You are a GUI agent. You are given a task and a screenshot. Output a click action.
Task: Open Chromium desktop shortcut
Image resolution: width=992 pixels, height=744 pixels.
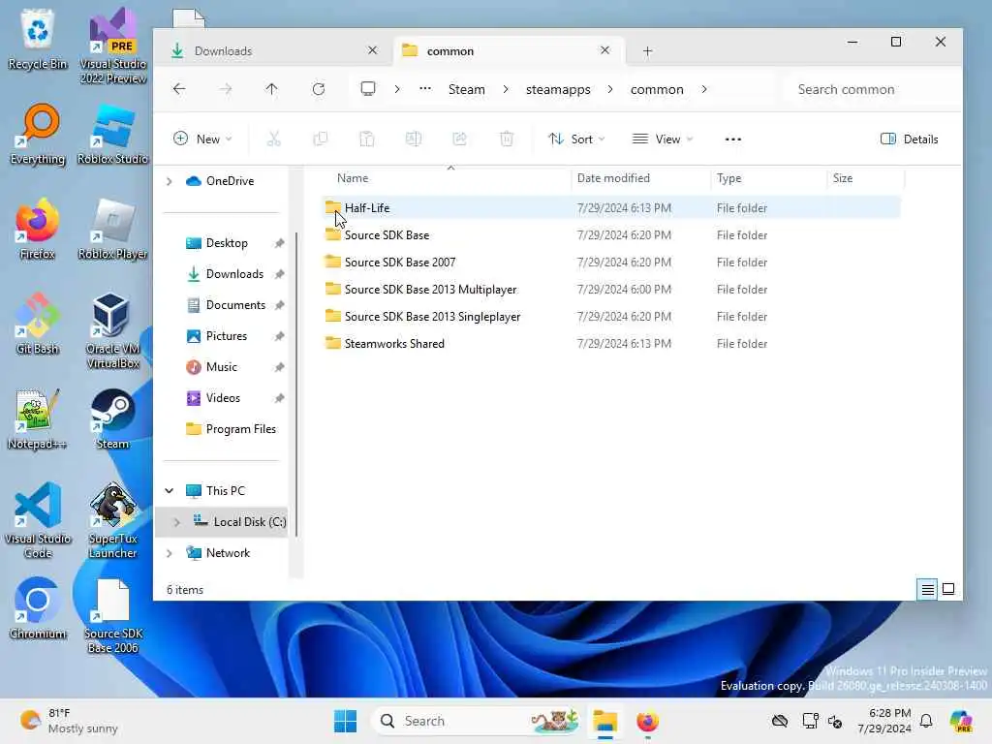tap(38, 609)
